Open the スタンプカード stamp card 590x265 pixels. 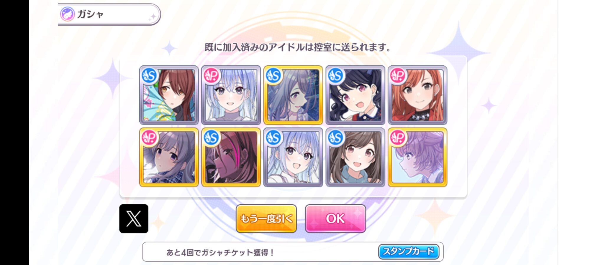409,251
